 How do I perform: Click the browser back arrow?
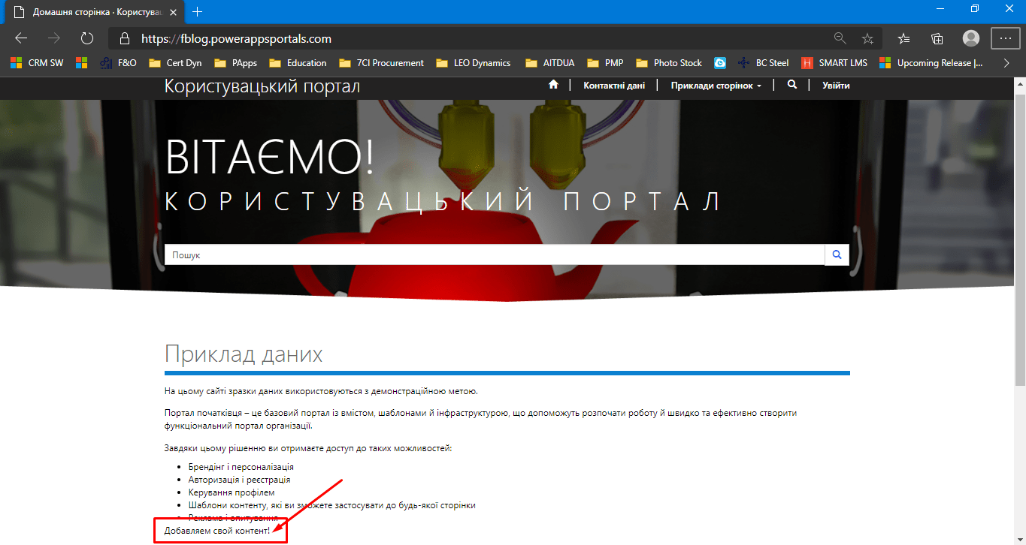coord(21,38)
